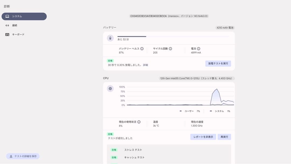The image size is (291, 164).
Task: Collapse the CPU report with レポートを非表示
Action: tap(203, 137)
